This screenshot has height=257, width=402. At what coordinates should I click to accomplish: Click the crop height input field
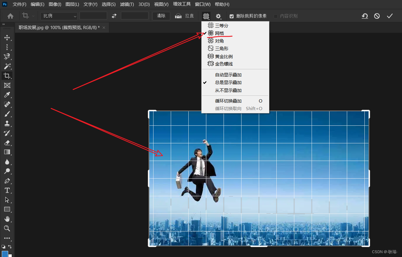click(x=135, y=16)
